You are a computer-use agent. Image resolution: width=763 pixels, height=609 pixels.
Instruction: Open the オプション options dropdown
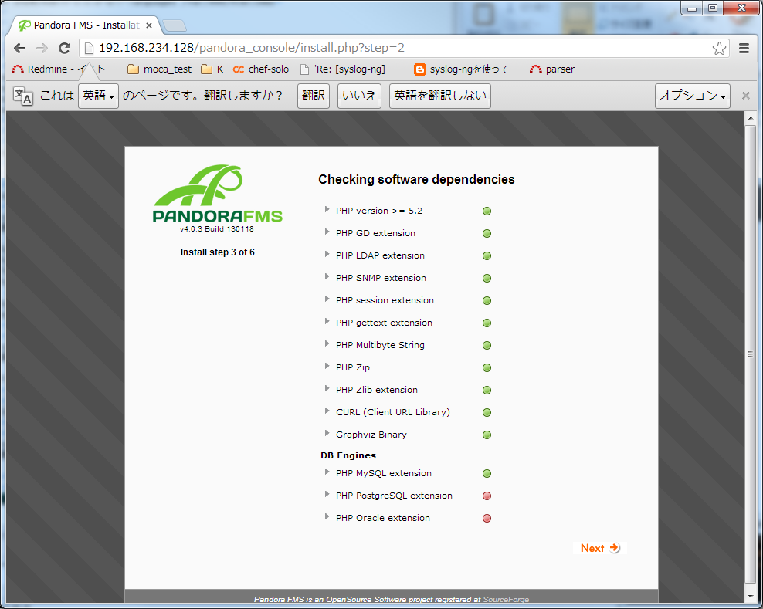[x=692, y=96]
